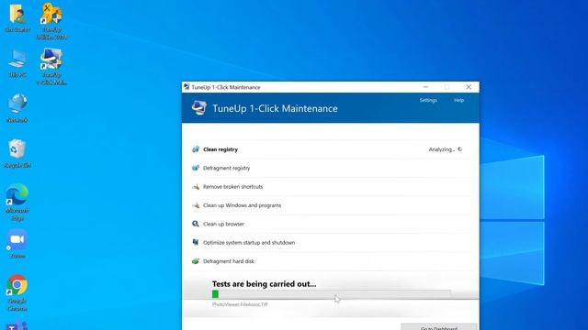Click the Remove broken shortcuts icon

196,187
